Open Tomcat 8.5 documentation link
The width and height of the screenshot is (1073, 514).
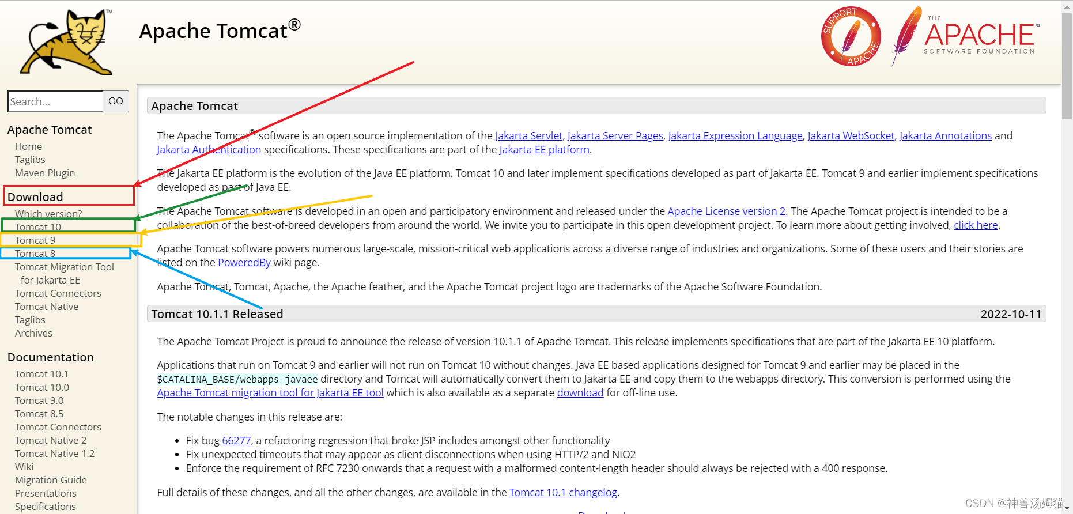point(39,414)
